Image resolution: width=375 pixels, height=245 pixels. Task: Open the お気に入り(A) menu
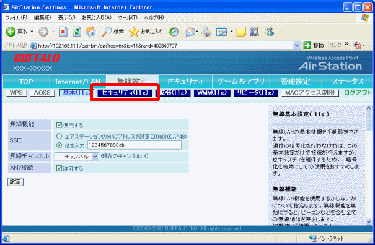tap(96, 18)
